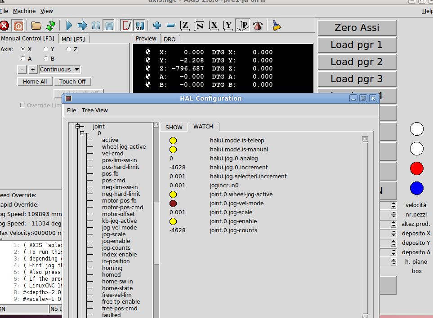Click the Load pgr 2 button
The image size is (433, 318).
coord(357,62)
